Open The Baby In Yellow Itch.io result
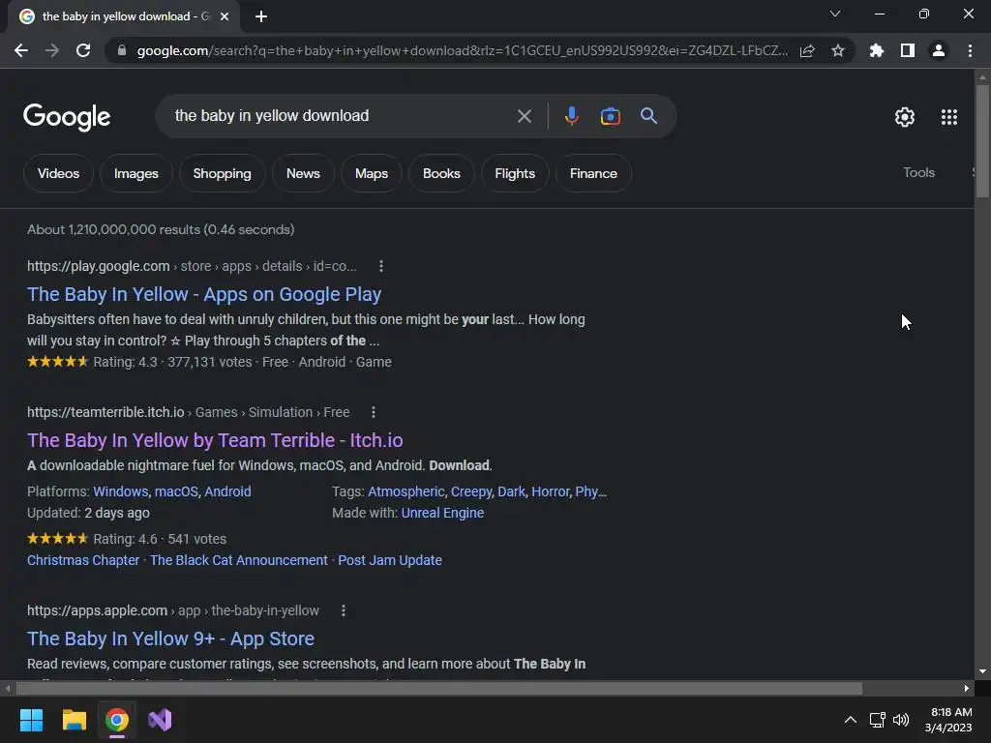991x743 pixels. [x=215, y=440]
